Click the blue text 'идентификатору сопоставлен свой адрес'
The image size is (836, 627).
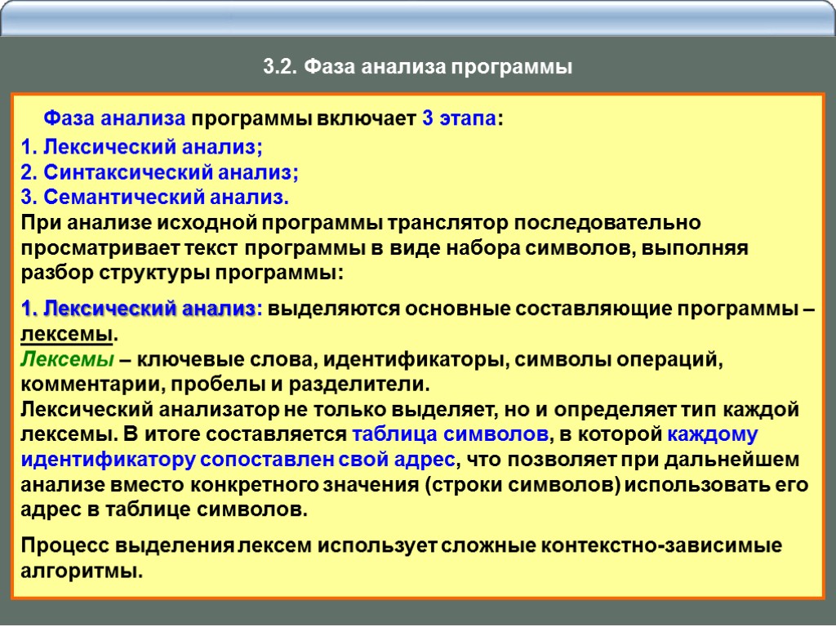[x=238, y=460]
